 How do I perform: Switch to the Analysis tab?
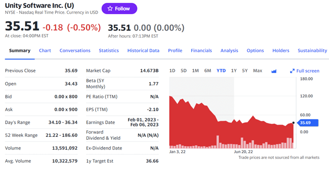click(x=229, y=51)
